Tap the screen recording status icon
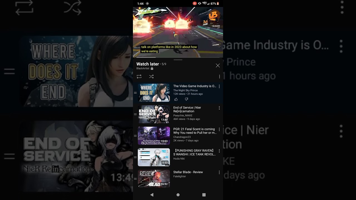 coord(195,4)
